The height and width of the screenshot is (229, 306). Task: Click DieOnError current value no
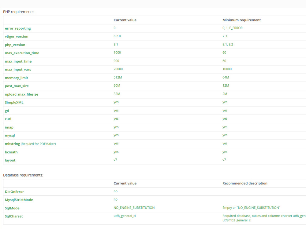pyautogui.click(x=116, y=191)
